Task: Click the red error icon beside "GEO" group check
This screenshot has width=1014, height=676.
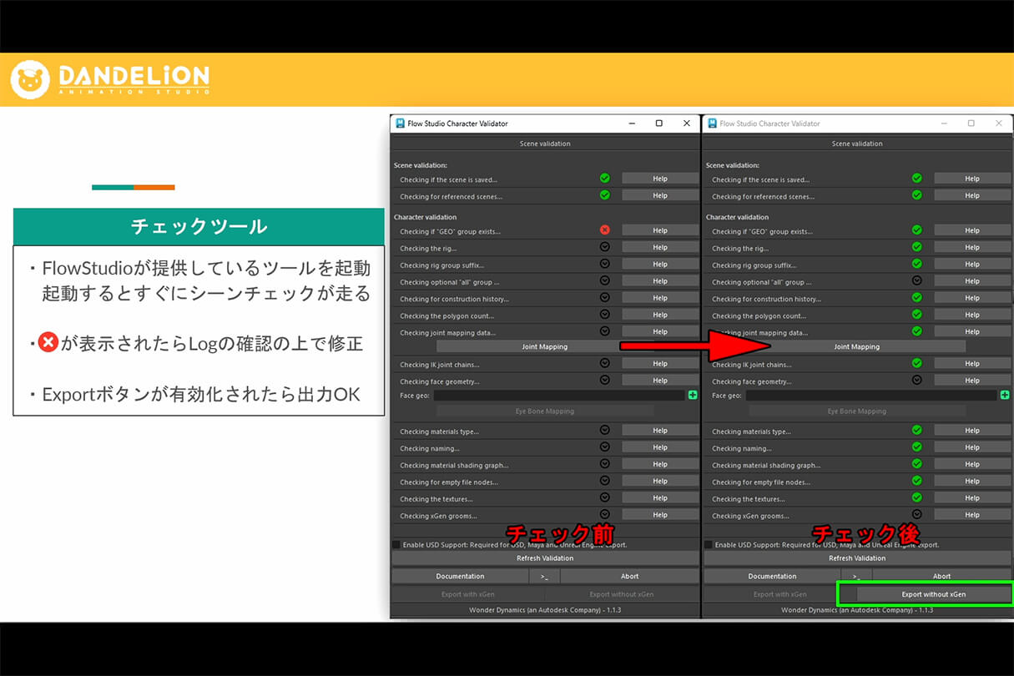Action: [606, 230]
